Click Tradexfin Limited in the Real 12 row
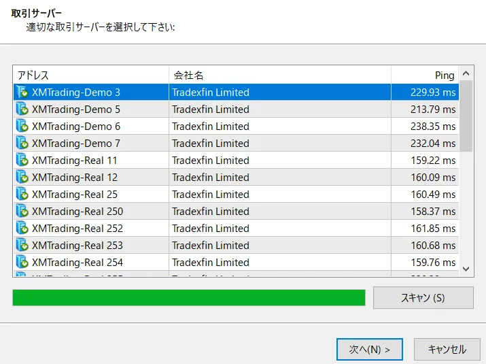 (211, 177)
